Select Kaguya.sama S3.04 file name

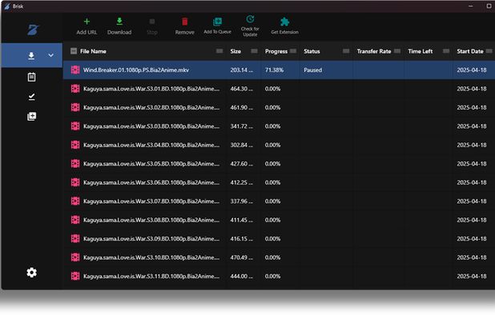[151, 145]
